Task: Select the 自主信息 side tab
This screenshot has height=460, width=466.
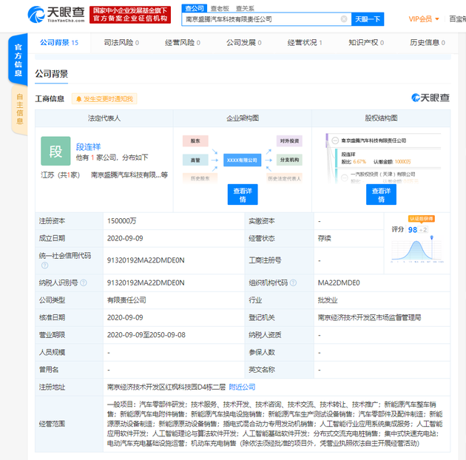Action: click(x=19, y=109)
